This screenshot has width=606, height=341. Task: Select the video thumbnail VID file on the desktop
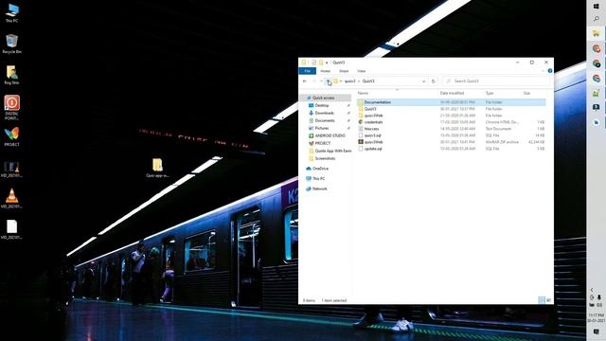point(11,169)
